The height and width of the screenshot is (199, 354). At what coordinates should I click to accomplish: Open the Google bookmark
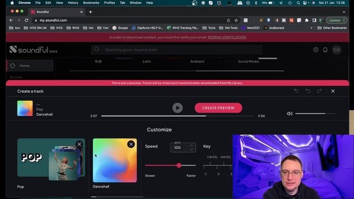(121, 28)
